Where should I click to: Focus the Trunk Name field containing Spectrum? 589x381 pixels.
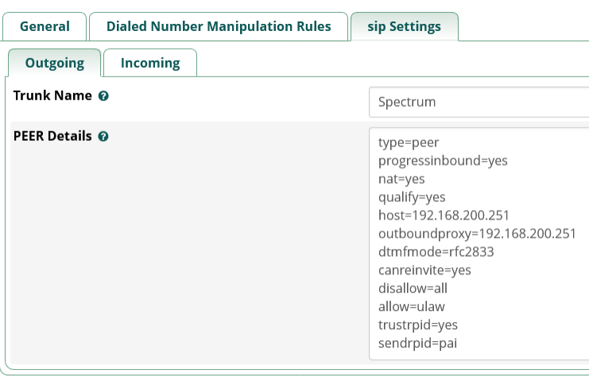coord(479,102)
